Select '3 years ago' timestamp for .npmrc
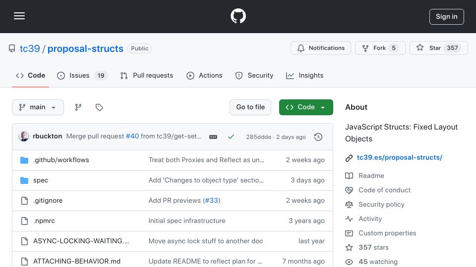Viewport: 476px width, 267px height. [306, 221]
